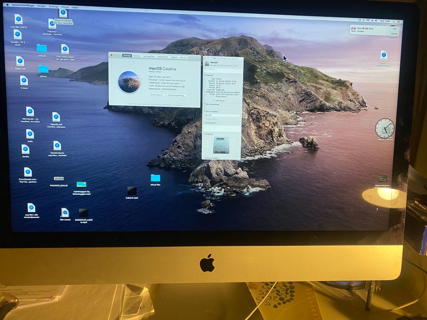Click the Systemrapport button

[x=157, y=95]
